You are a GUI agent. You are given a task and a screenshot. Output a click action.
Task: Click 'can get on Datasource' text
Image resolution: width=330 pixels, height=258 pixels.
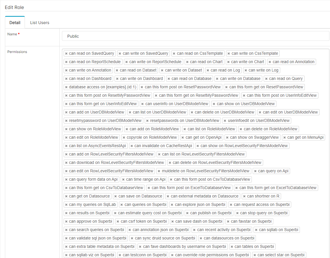[x=89, y=196]
